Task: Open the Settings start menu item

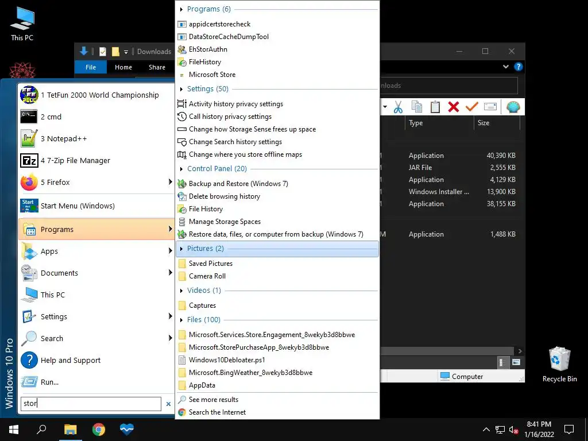Action: pyautogui.click(x=96, y=316)
